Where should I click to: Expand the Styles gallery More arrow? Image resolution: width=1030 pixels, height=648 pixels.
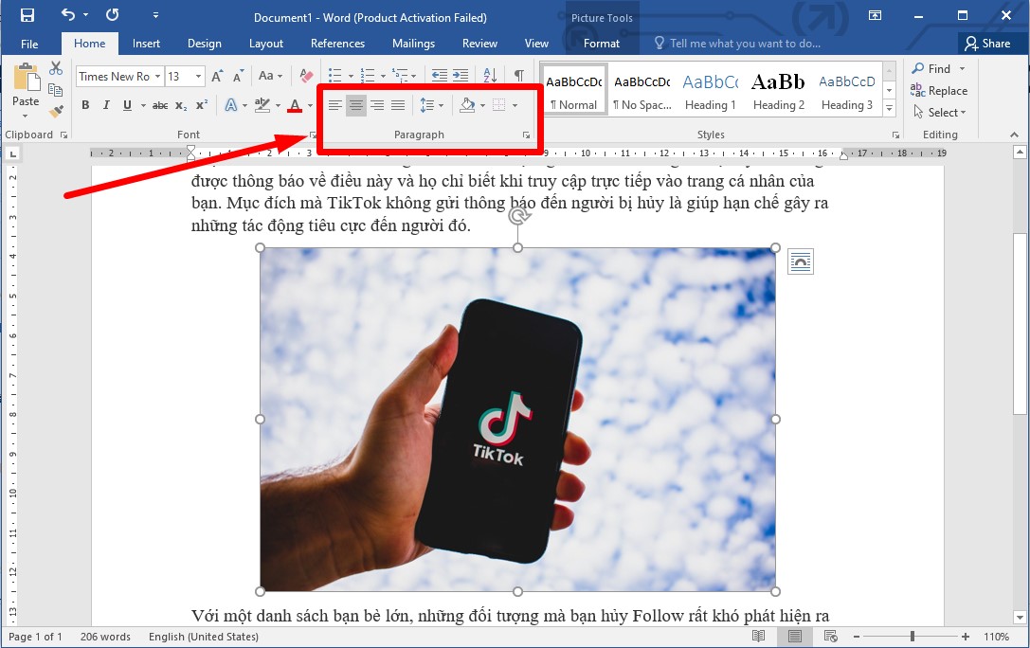[x=890, y=108]
